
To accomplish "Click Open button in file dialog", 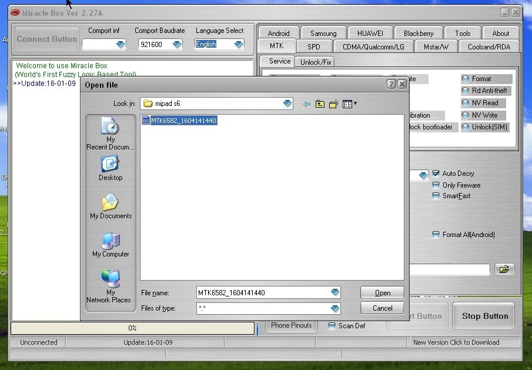I will 382,292.
